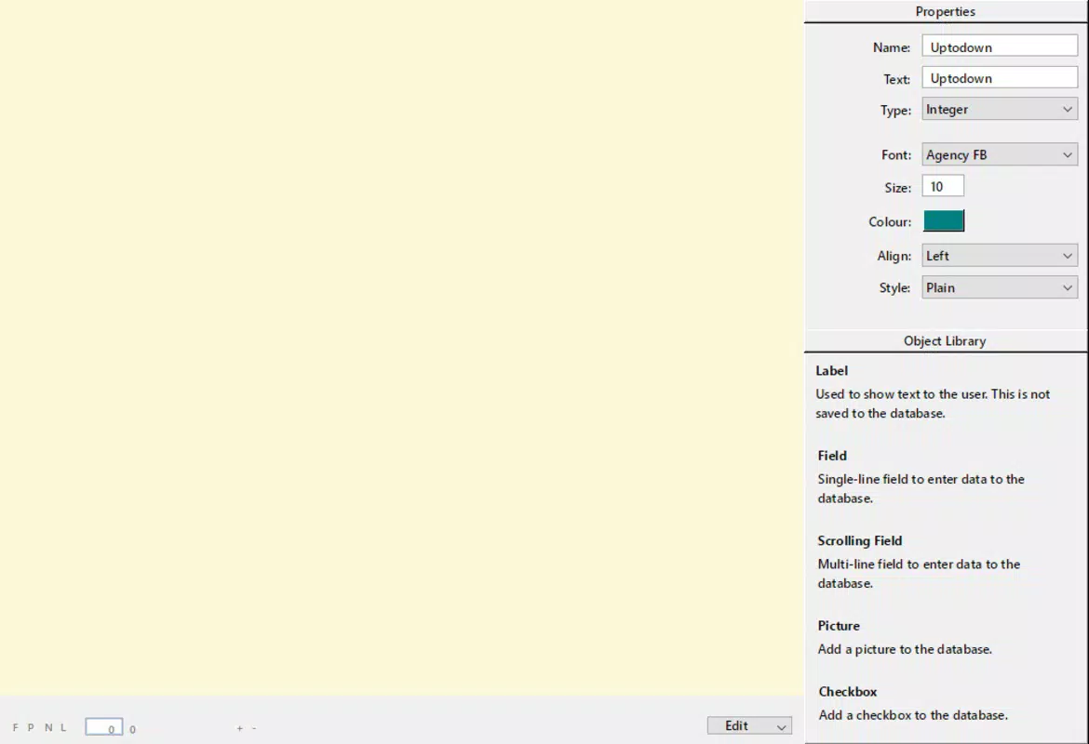Select Checkbox in the Object Library

[x=847, y=691]
